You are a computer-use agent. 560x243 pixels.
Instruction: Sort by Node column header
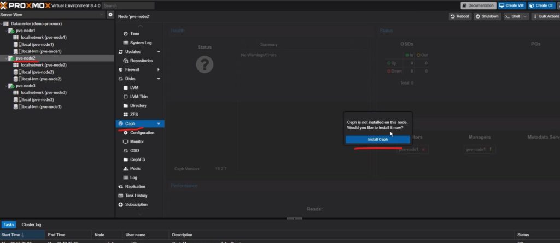click(x=107, y=235)
